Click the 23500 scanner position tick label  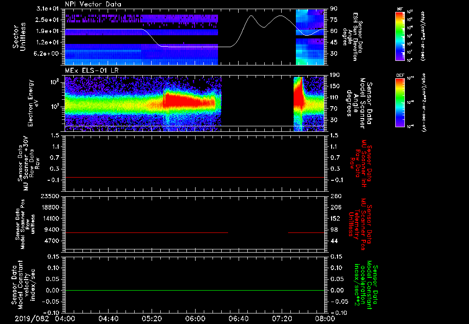(50, 196)
